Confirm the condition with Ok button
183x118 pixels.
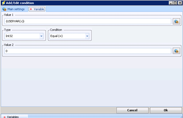[x=166, y=110]
